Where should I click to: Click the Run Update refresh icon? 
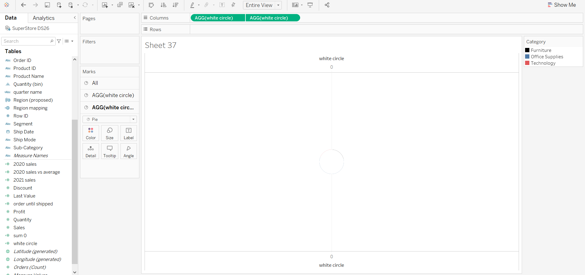(x=85, y=5)
